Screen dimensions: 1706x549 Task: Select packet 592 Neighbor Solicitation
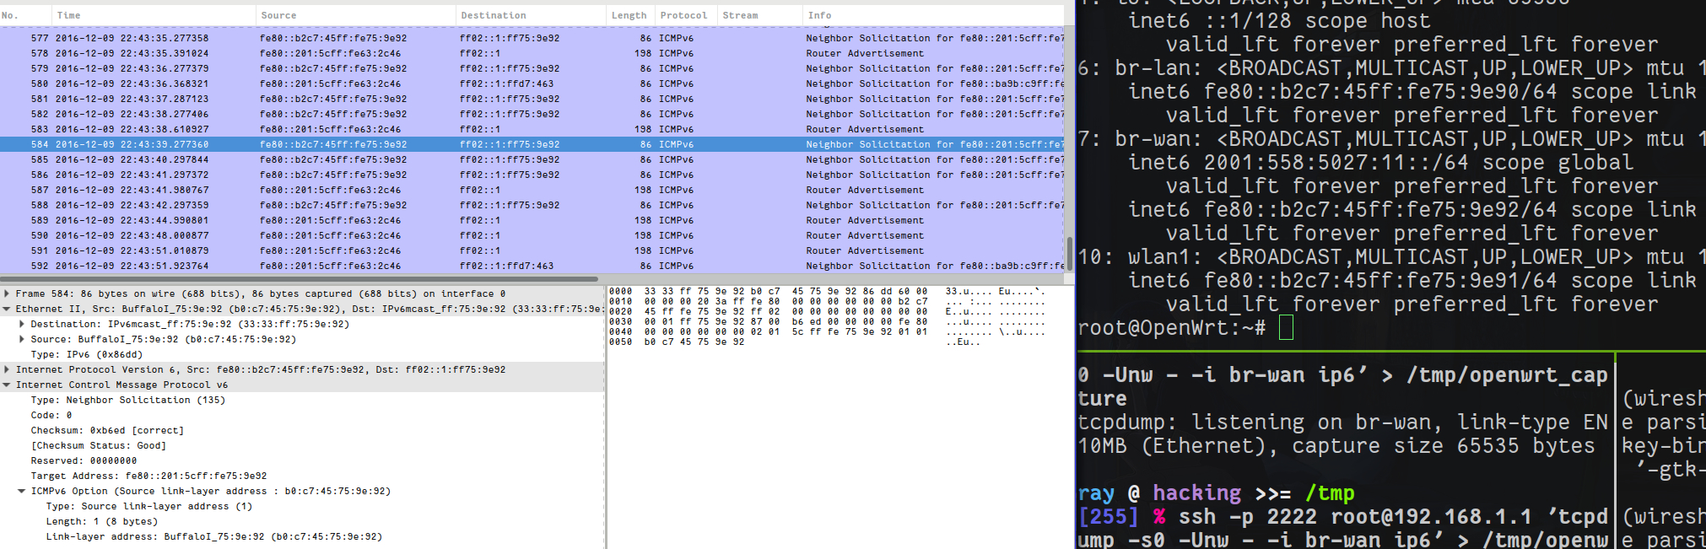pyautogui.click(x=532, y=266)
